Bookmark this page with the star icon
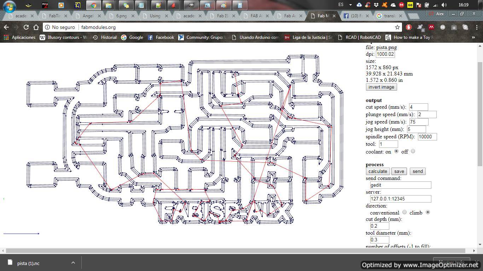This screenshot has width=483, height=271. (397, 27)
